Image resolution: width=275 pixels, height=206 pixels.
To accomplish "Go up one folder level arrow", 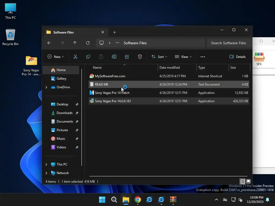I will [x=75, y=43].
